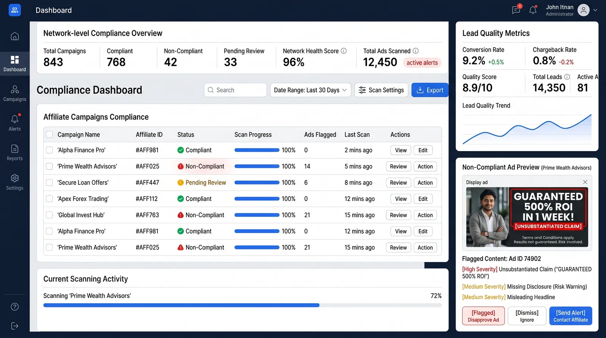Click View for Apex Forex Trading

coord(401,199)
